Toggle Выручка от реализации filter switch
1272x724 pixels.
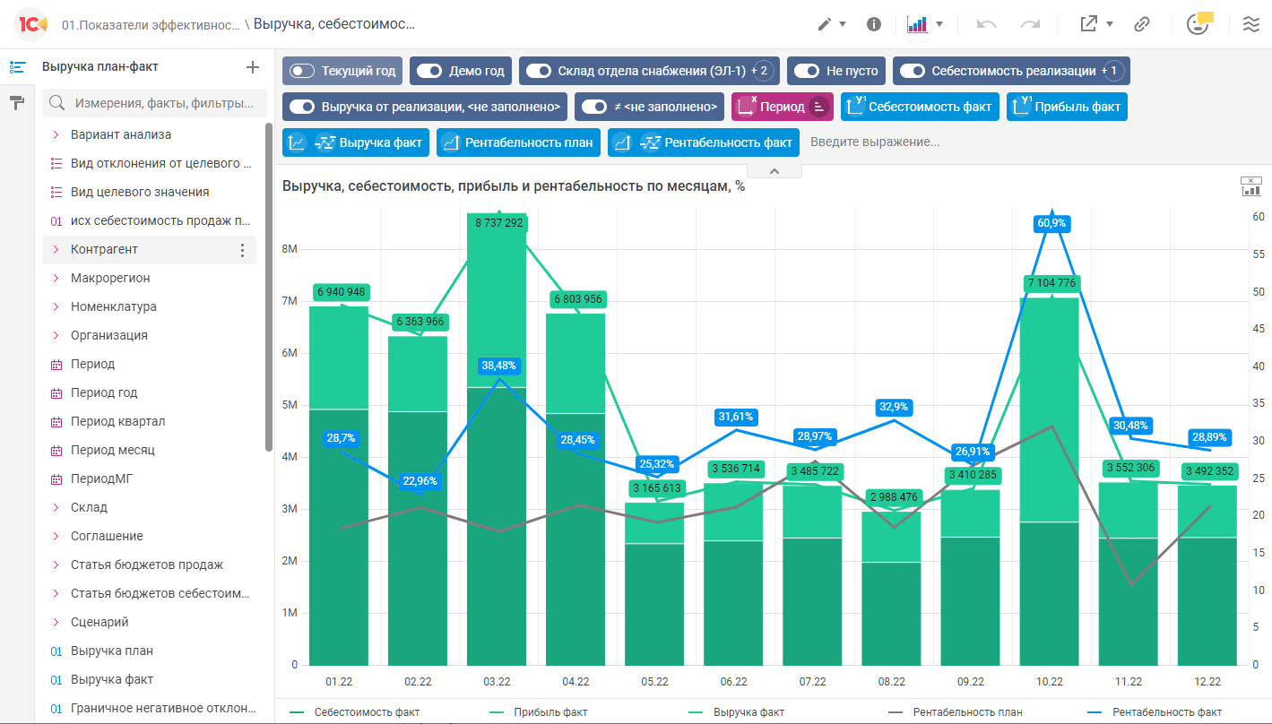(x=303, y=107)
